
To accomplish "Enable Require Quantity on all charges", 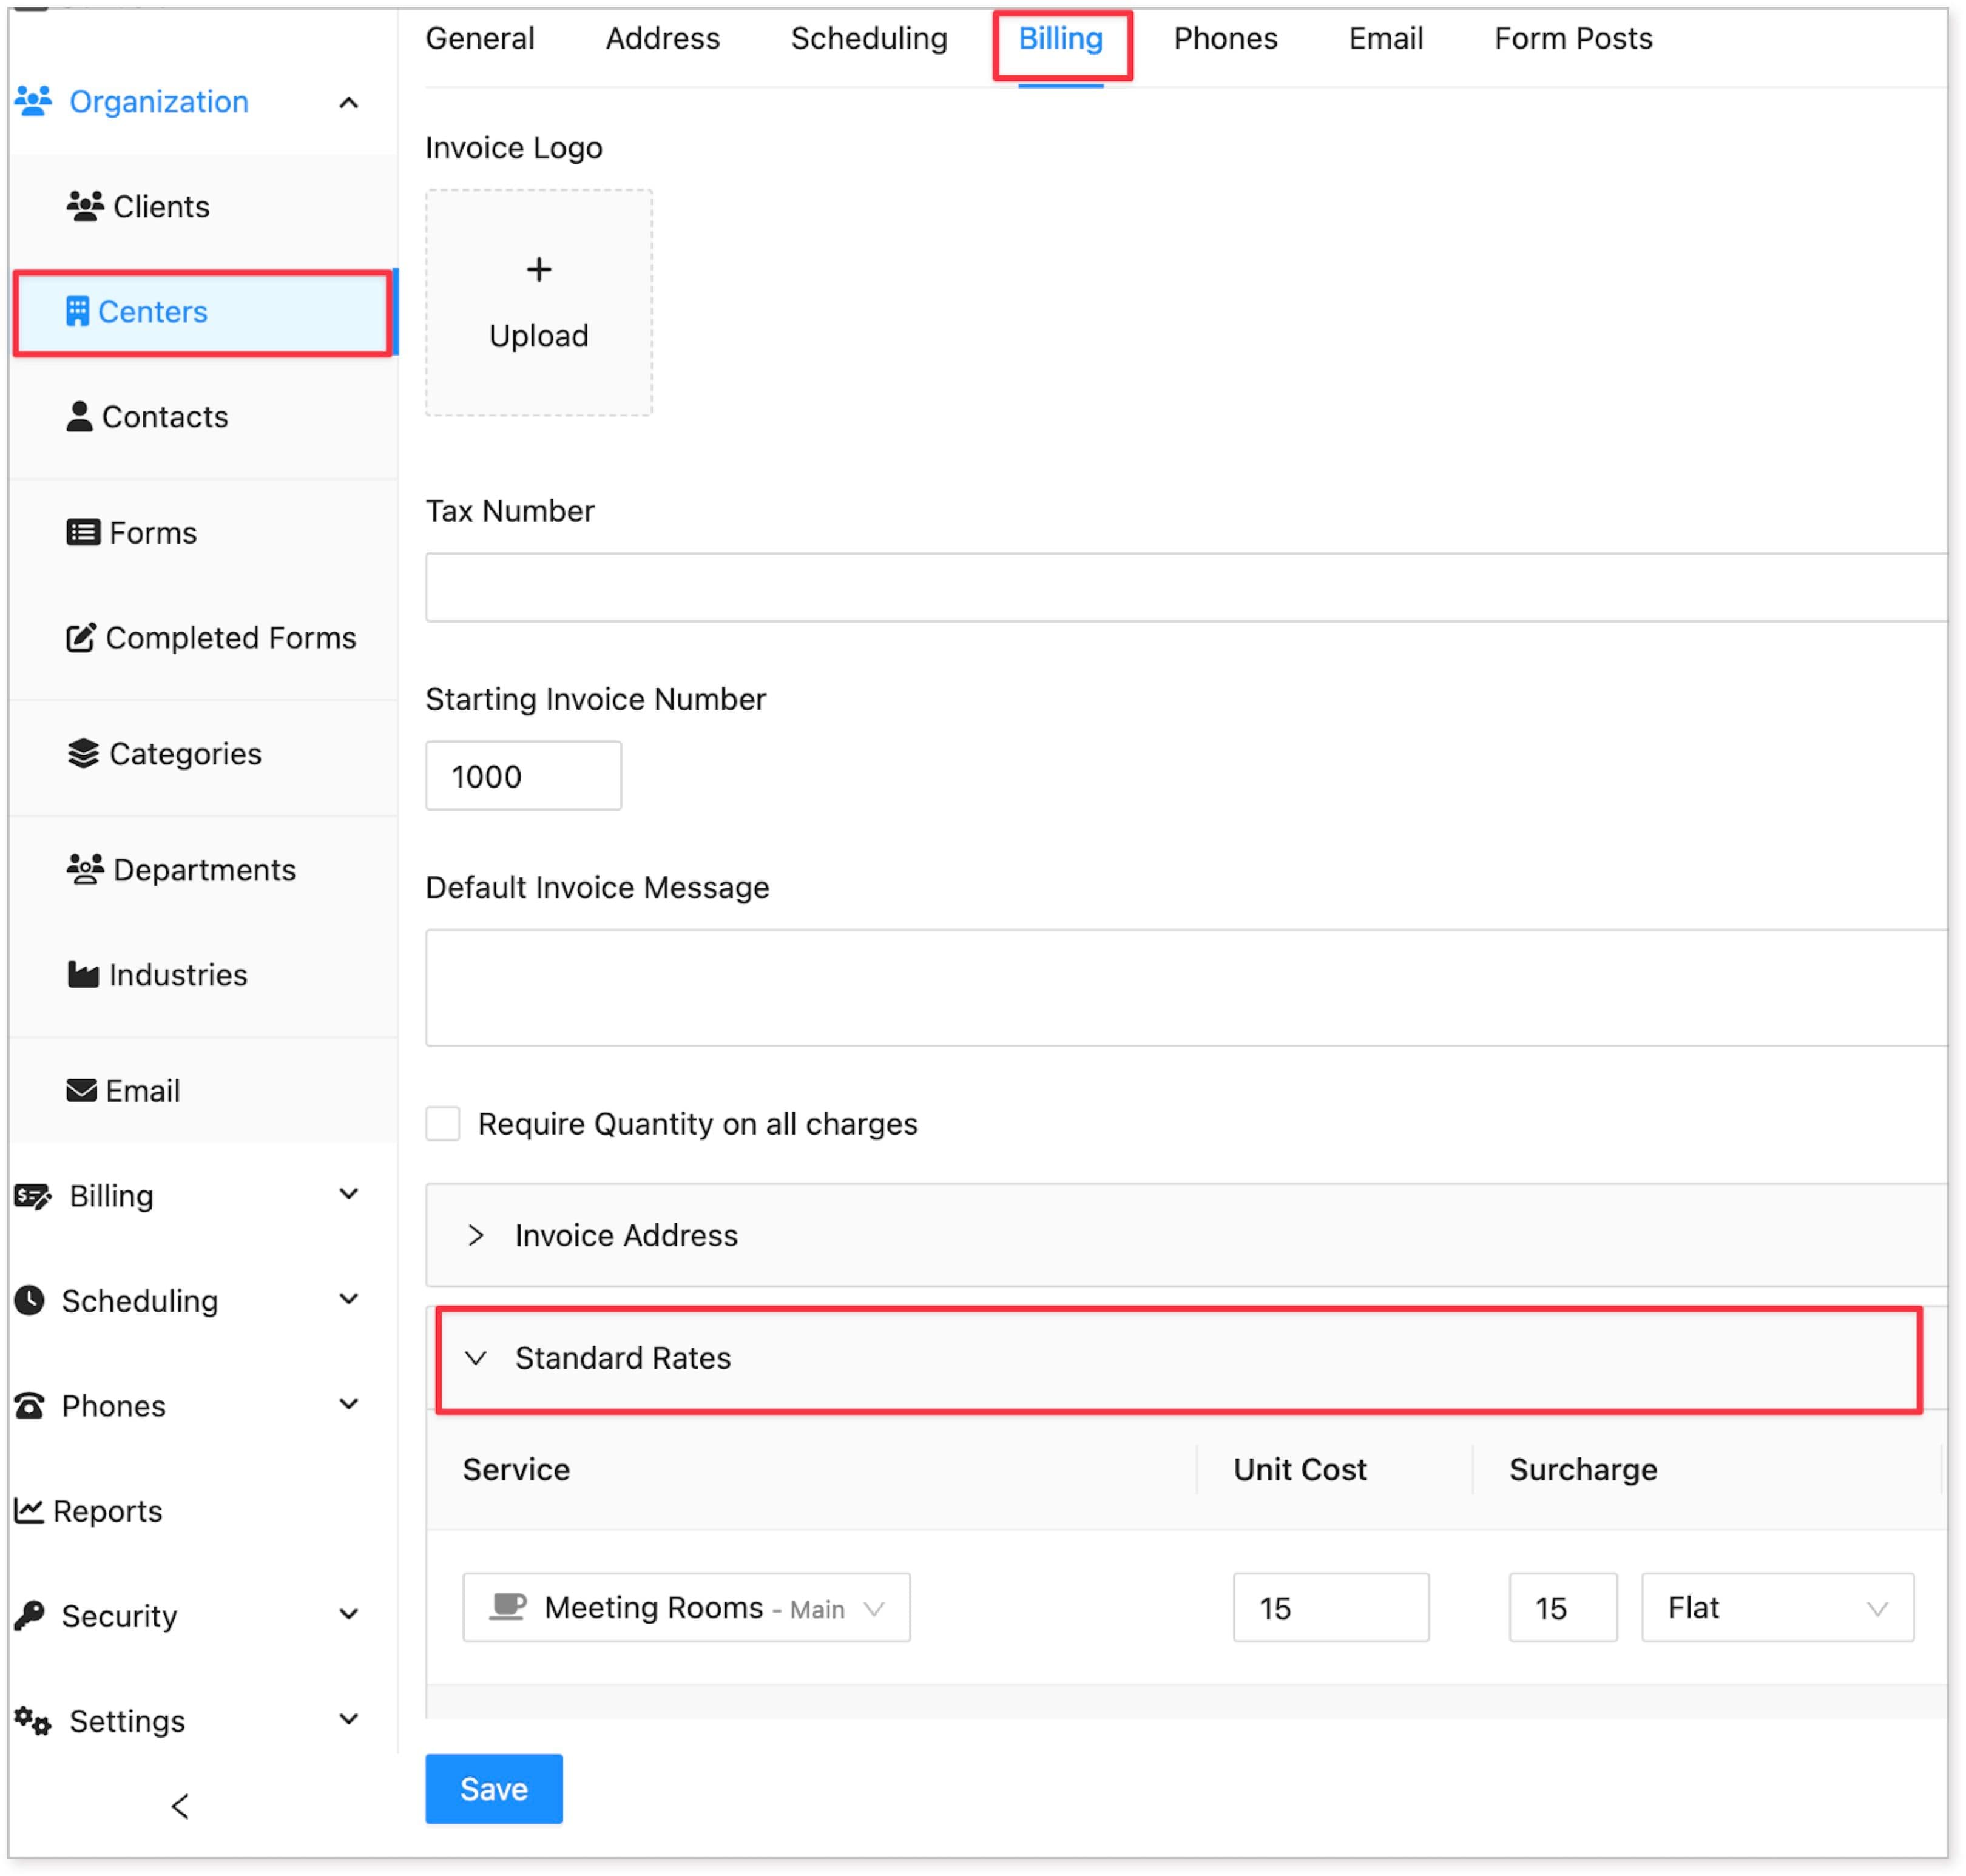I will pos(443,1123).
